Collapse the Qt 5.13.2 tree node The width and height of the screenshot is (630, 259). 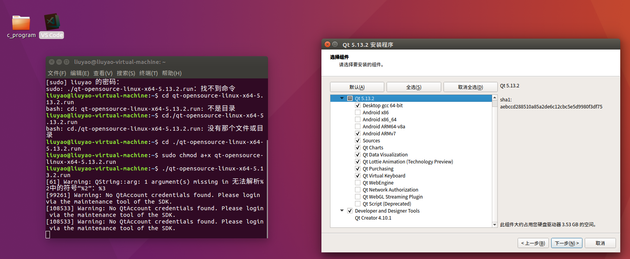pos(342,98)
